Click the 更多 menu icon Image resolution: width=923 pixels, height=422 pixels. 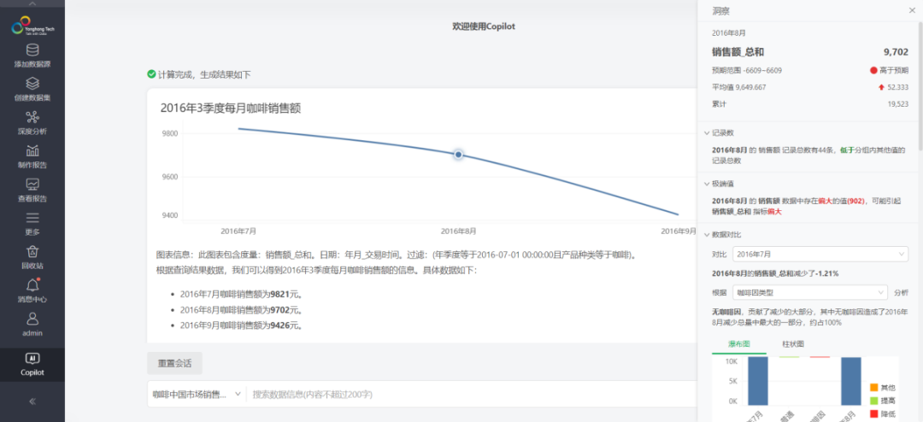point(32,223)
